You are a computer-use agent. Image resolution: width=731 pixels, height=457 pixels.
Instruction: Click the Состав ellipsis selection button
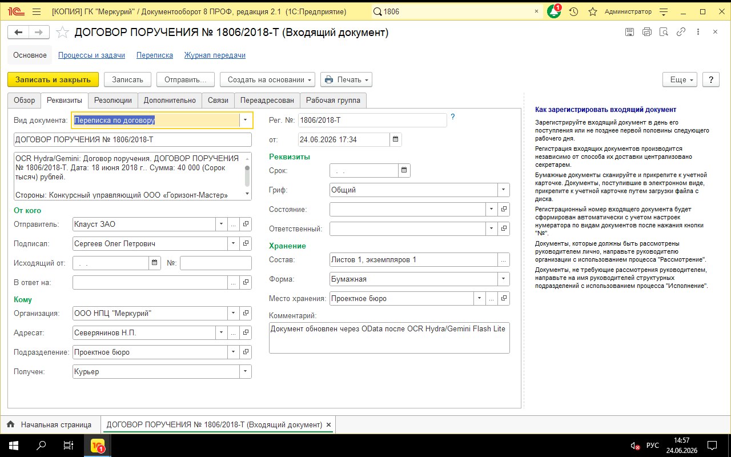pyautogui.click(x=504, y=259)
